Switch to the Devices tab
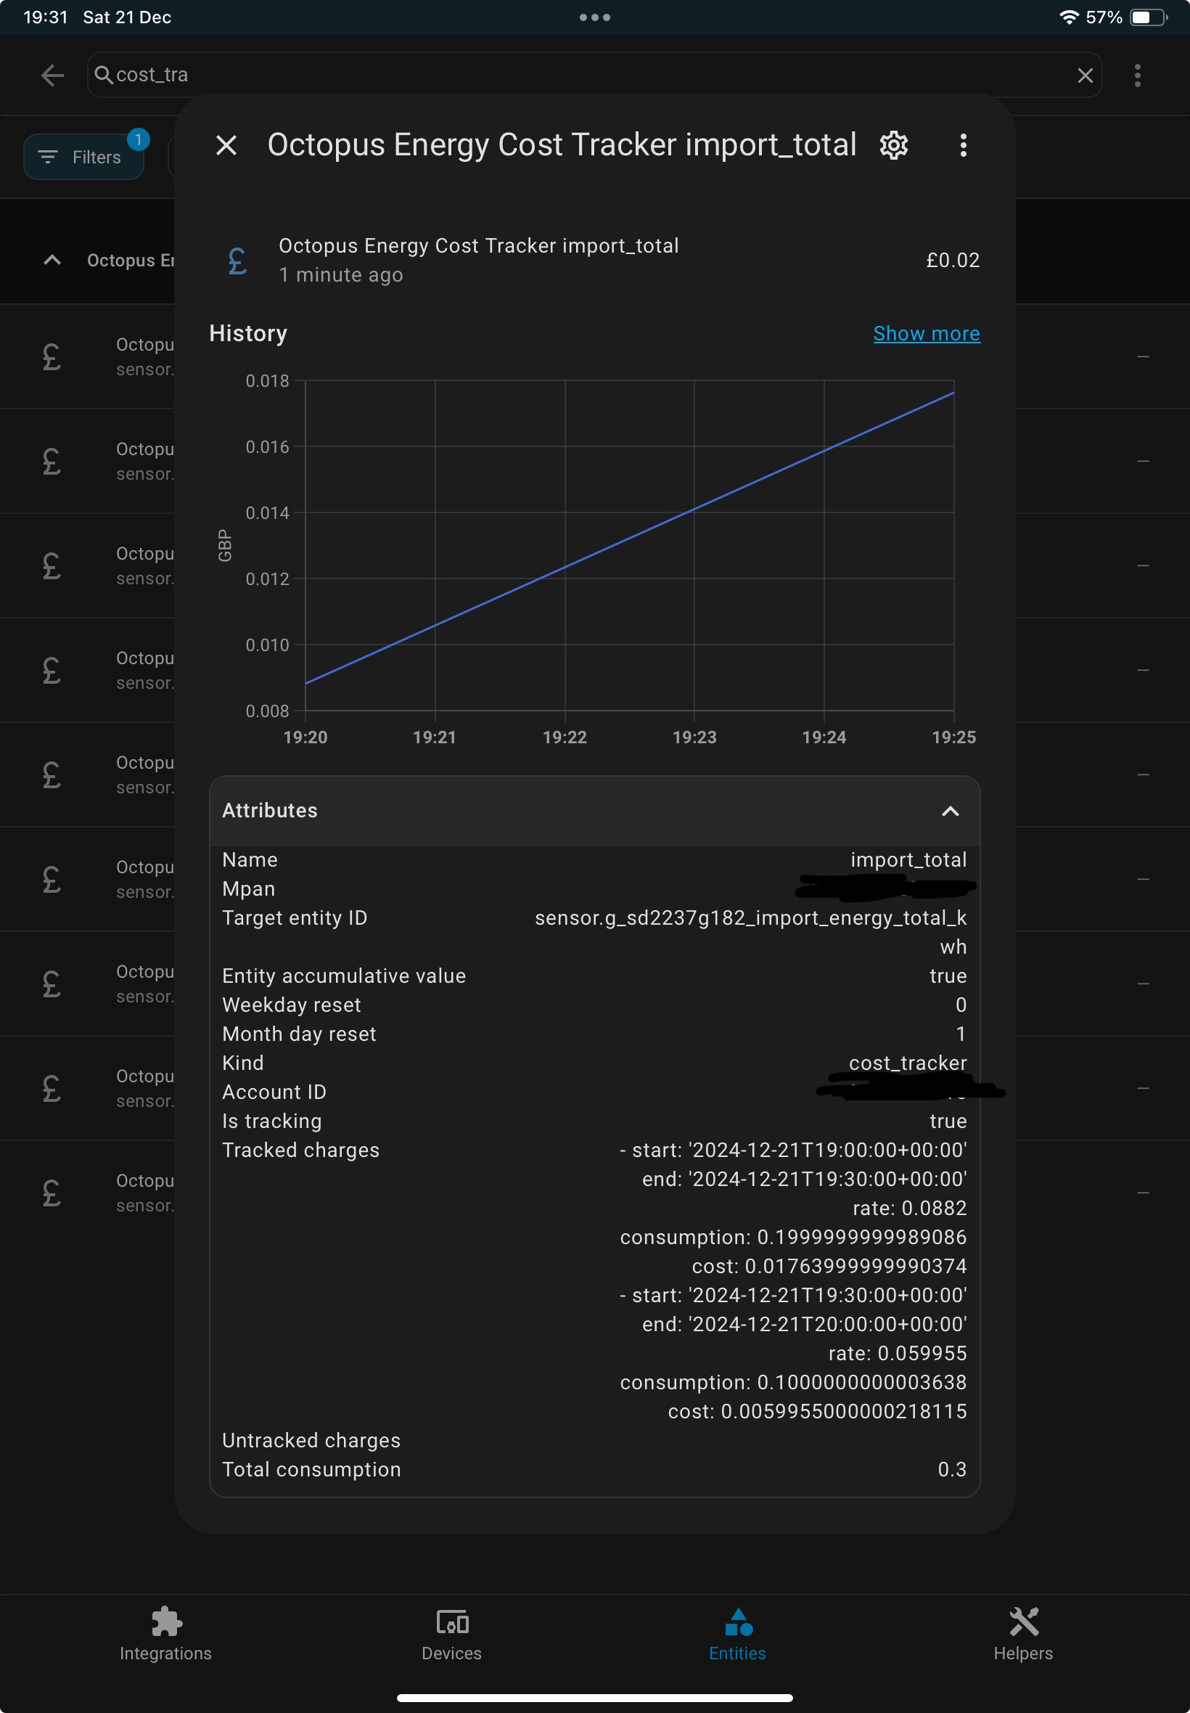This screenshot has height=1713, width=1190. 451,1634
